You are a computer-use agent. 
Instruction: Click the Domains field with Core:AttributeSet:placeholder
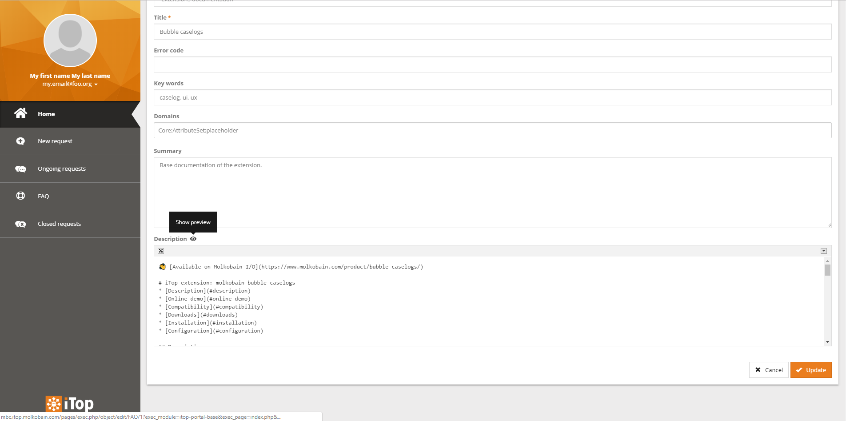(x=492, y=130)
